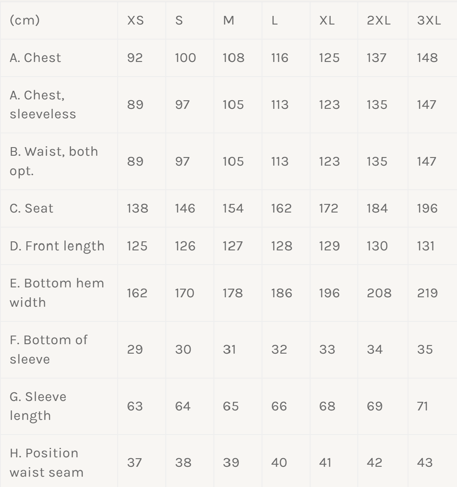This screenshot has height=487, width=457.
Task: Click waist seam value 42 for 2XL
Action: point(375,462)
